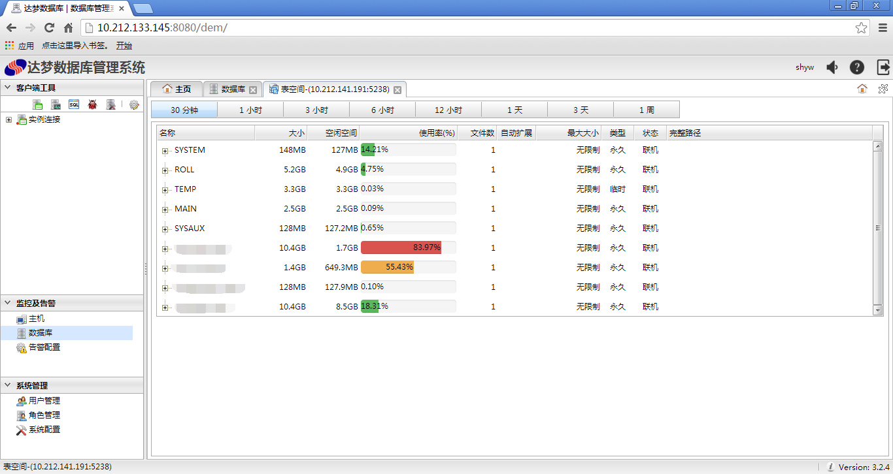Select the 达梦数据库 browser tab
893x474 pixels.
(x=69, y=8)
